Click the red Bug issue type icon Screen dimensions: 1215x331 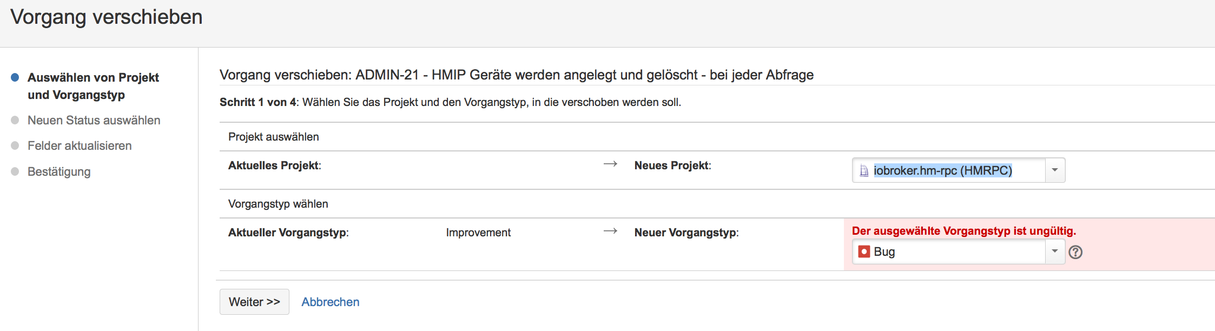pyautogui.click(x=864, y=251)
